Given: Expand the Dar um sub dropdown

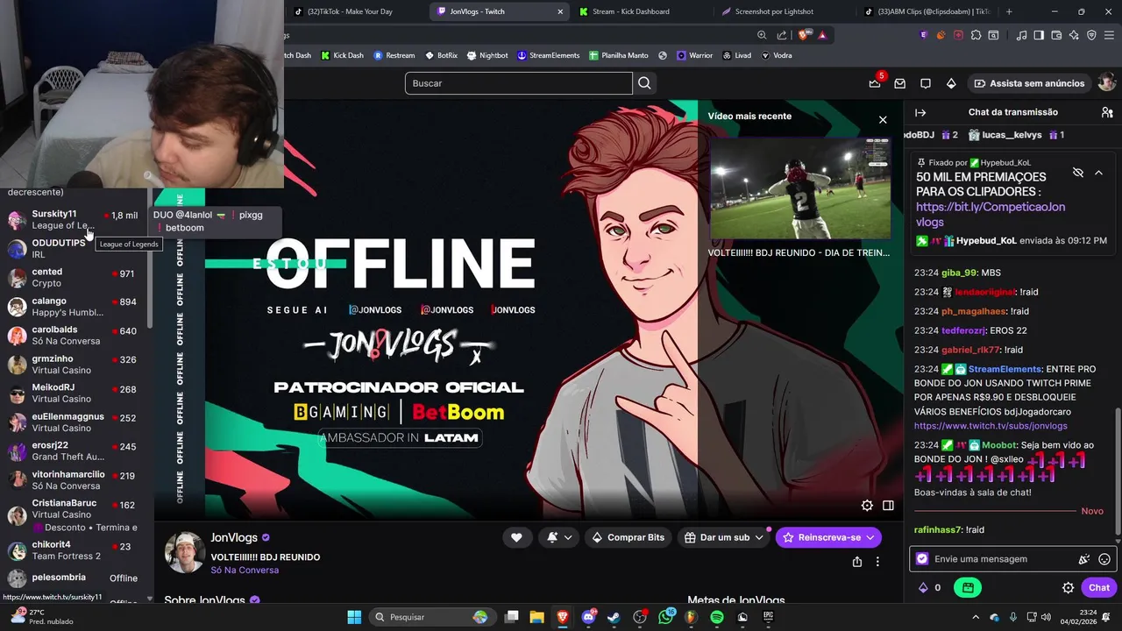Looking at the screenshot, I should (725, 537).
